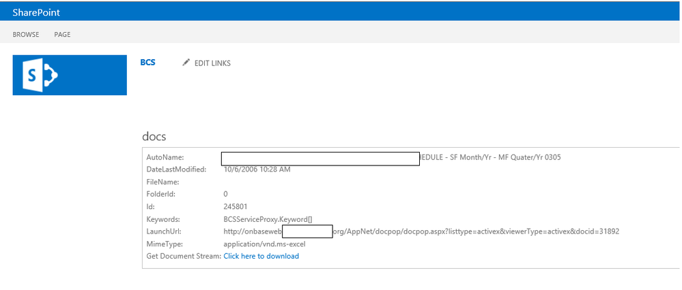Click the SharePoint site logo image
682x290 pixels.
click(x=70, y=75)
